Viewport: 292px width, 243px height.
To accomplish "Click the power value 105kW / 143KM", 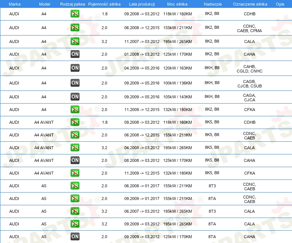I will click(x=177, y=97).
